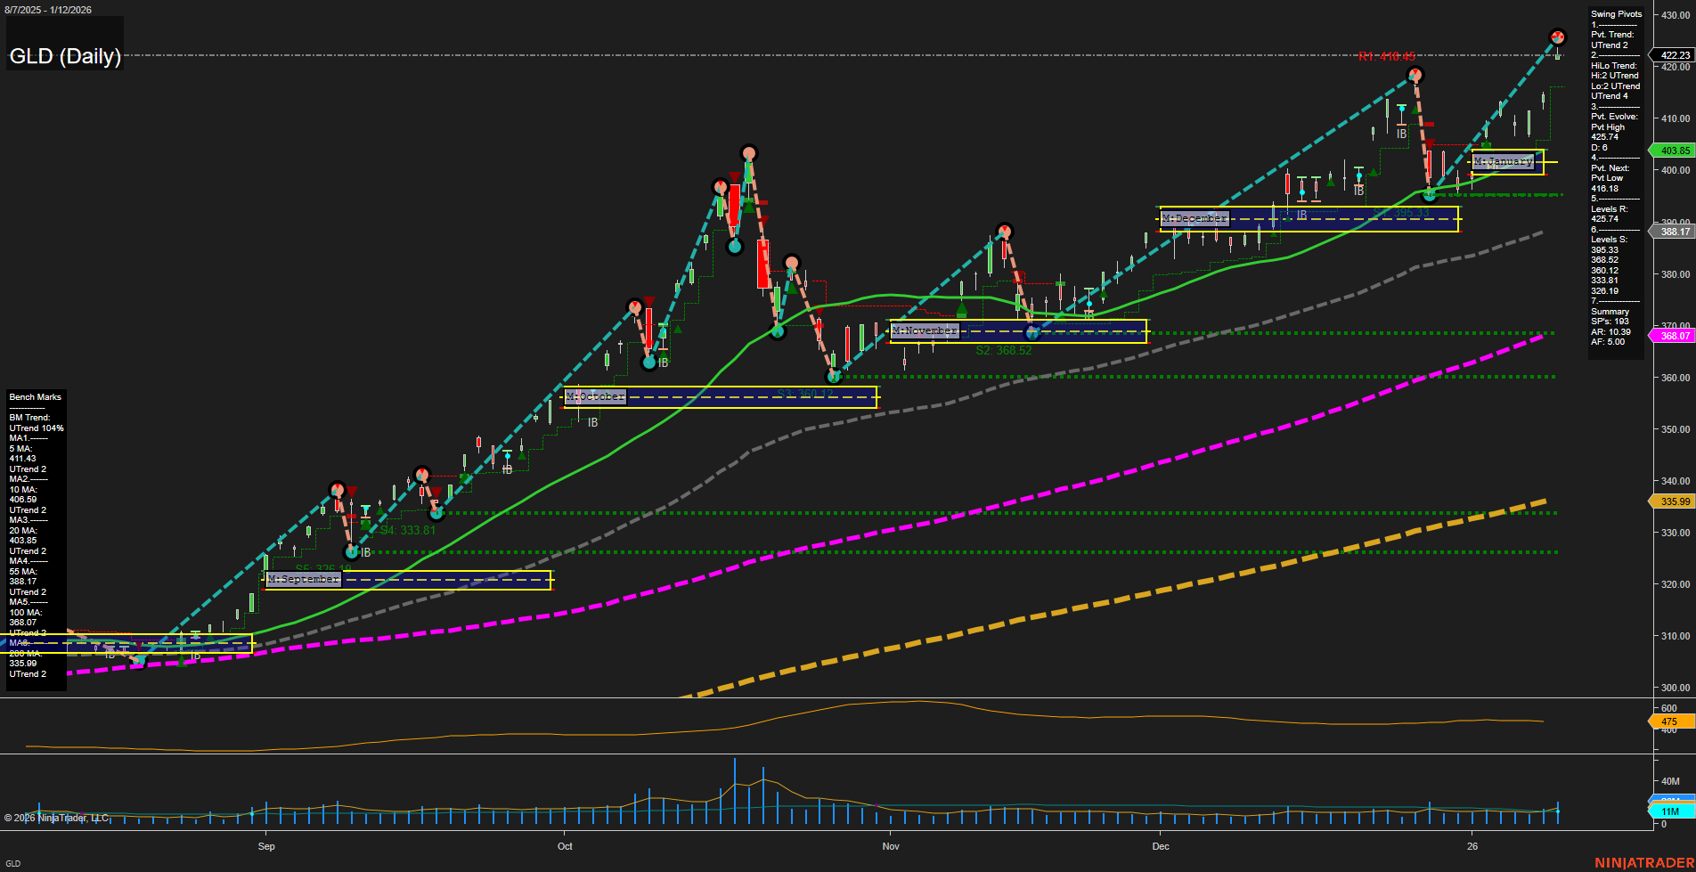Image resolution: width=1696 pixels, height=872 pixels.
Task: Click the © 2026 NinjaTrader, LLC copyright text
Action: coord(55,818)
